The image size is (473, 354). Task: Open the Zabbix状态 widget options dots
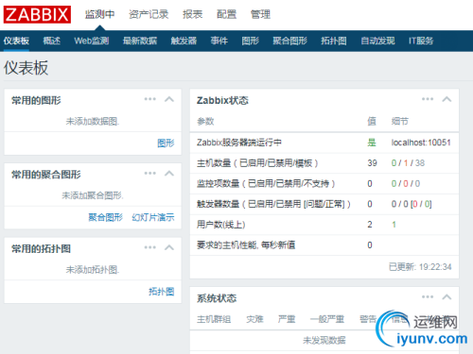[428, 99]
